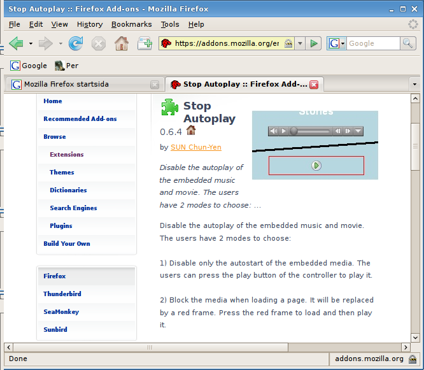
Task: Open author SUN Chun-Yen's profile link
Action: point(196,147)
